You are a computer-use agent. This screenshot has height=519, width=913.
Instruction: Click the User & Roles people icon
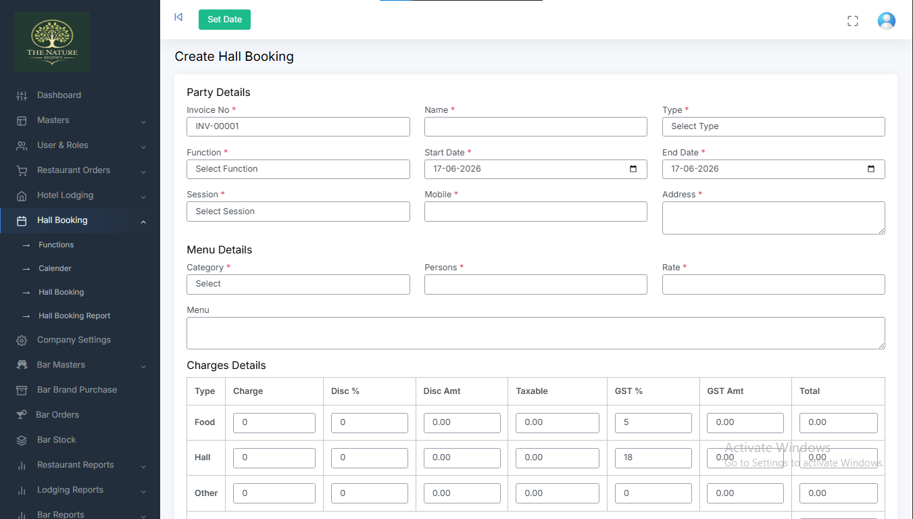22,146
